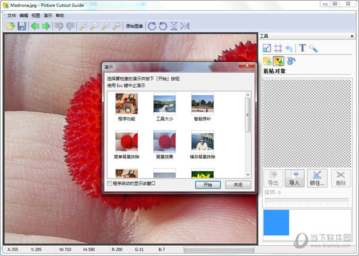Open an image file with folder icon
This screenshot has height=256, width=359.
[11, 26]
